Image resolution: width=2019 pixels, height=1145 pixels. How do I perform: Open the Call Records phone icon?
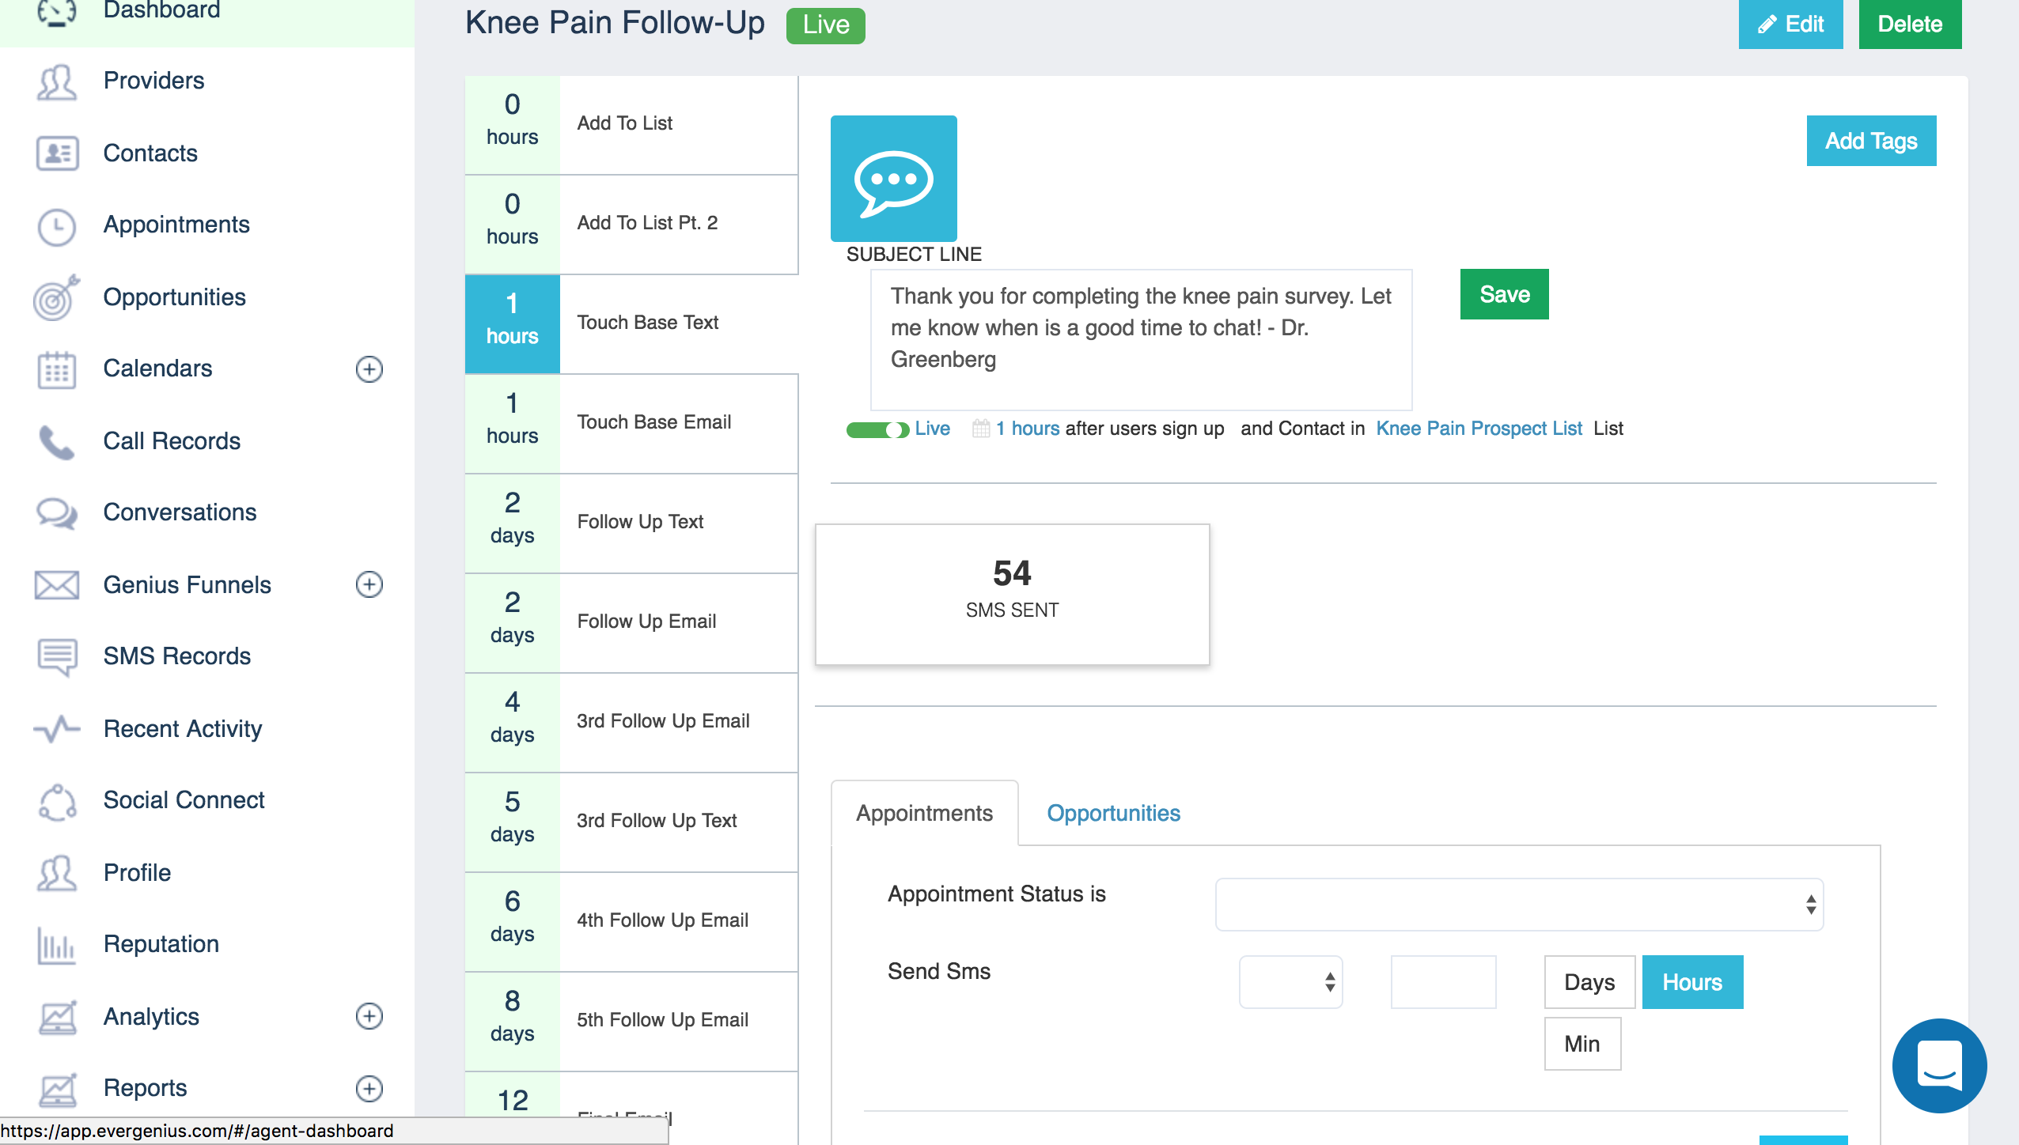[56, 442]
